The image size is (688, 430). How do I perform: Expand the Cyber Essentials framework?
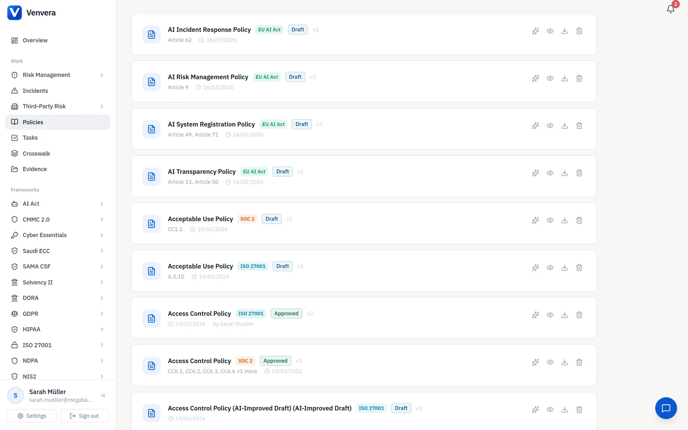[x=102, y=235]
